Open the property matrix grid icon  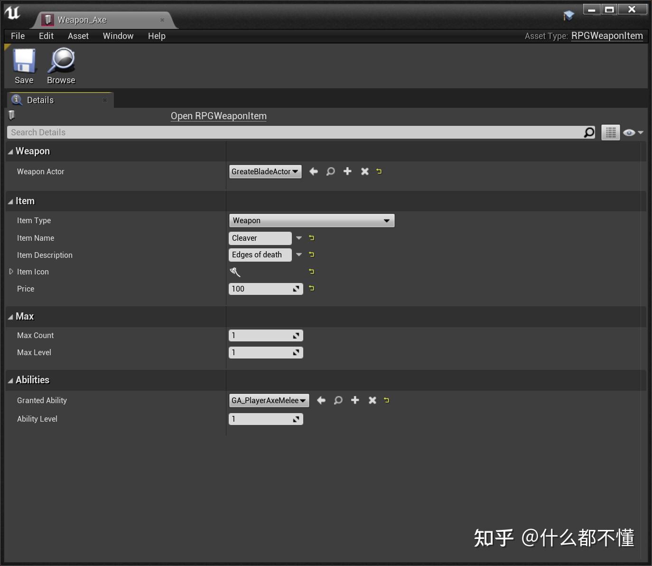coord(610,132)
